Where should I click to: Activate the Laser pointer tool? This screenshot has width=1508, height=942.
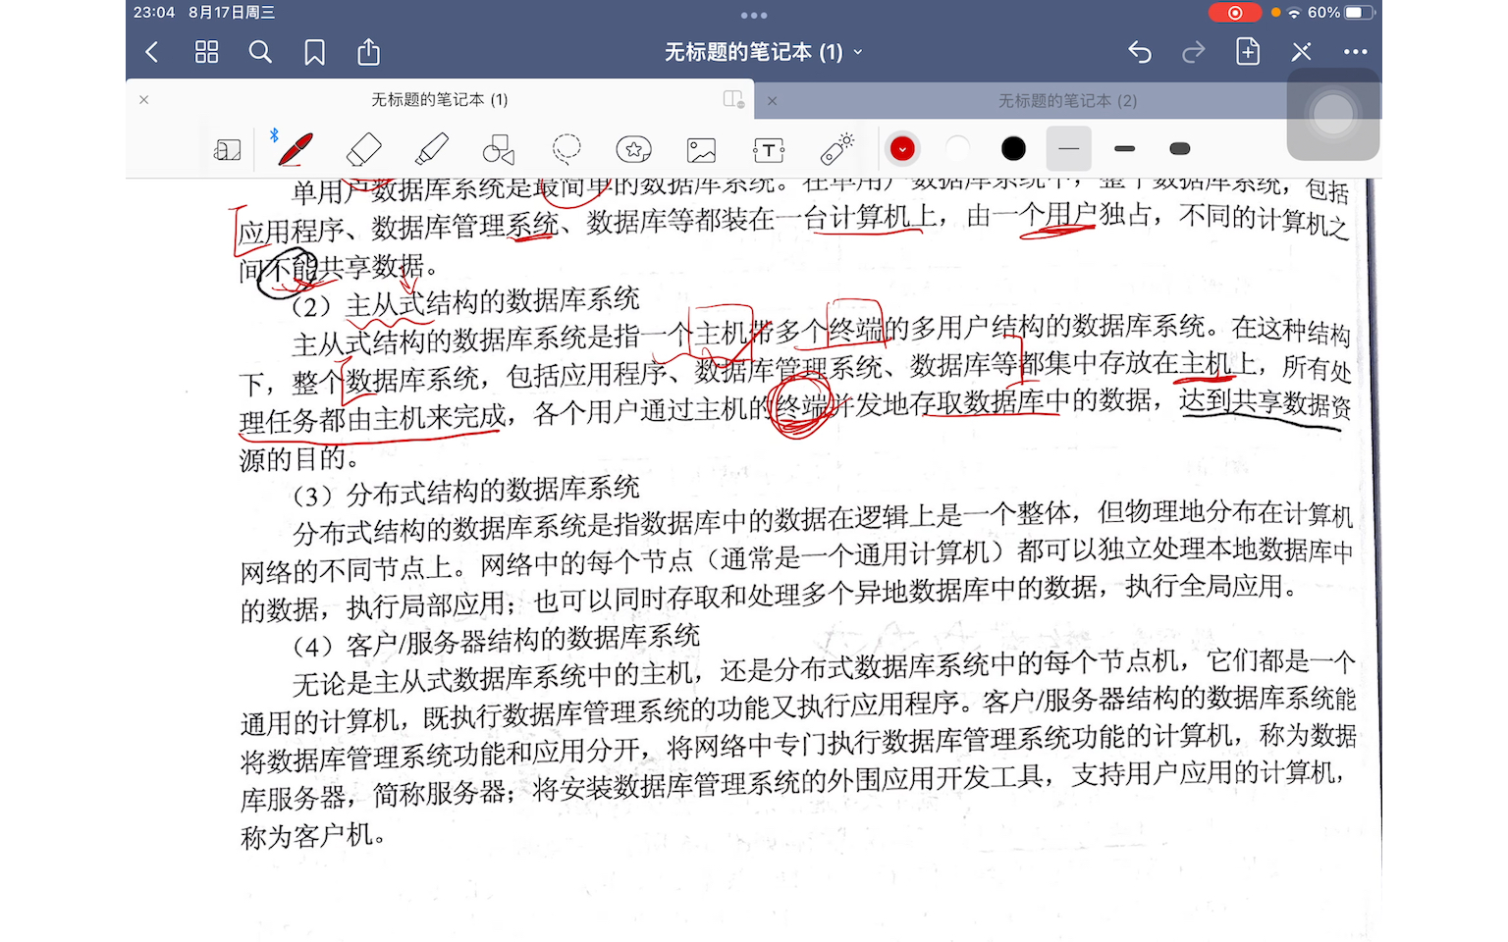click(837, 148)
